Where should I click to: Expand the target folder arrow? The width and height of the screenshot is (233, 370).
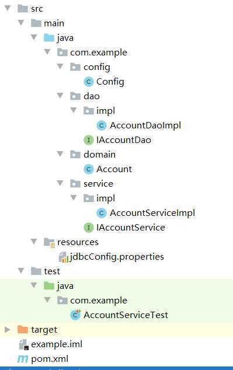[8, 330]
